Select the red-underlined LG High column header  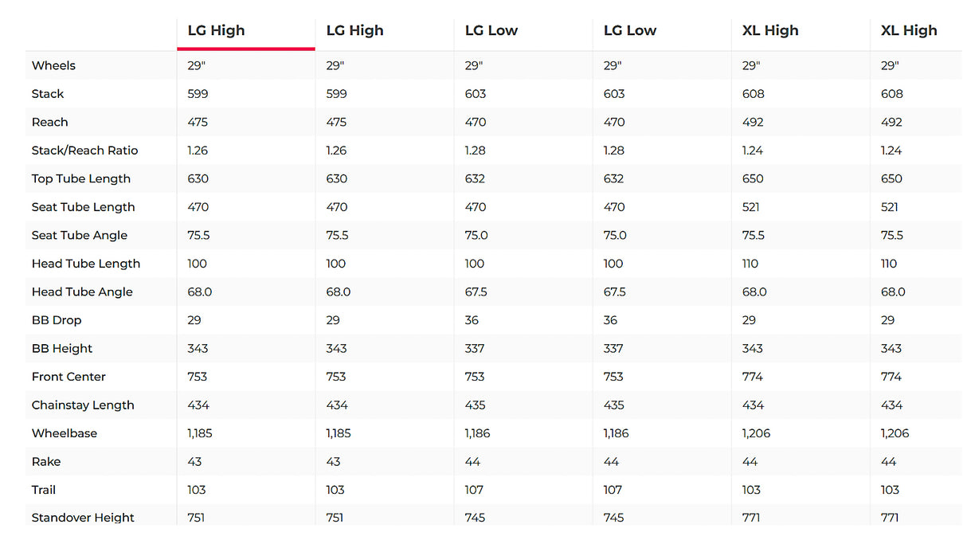pos(216,31)
